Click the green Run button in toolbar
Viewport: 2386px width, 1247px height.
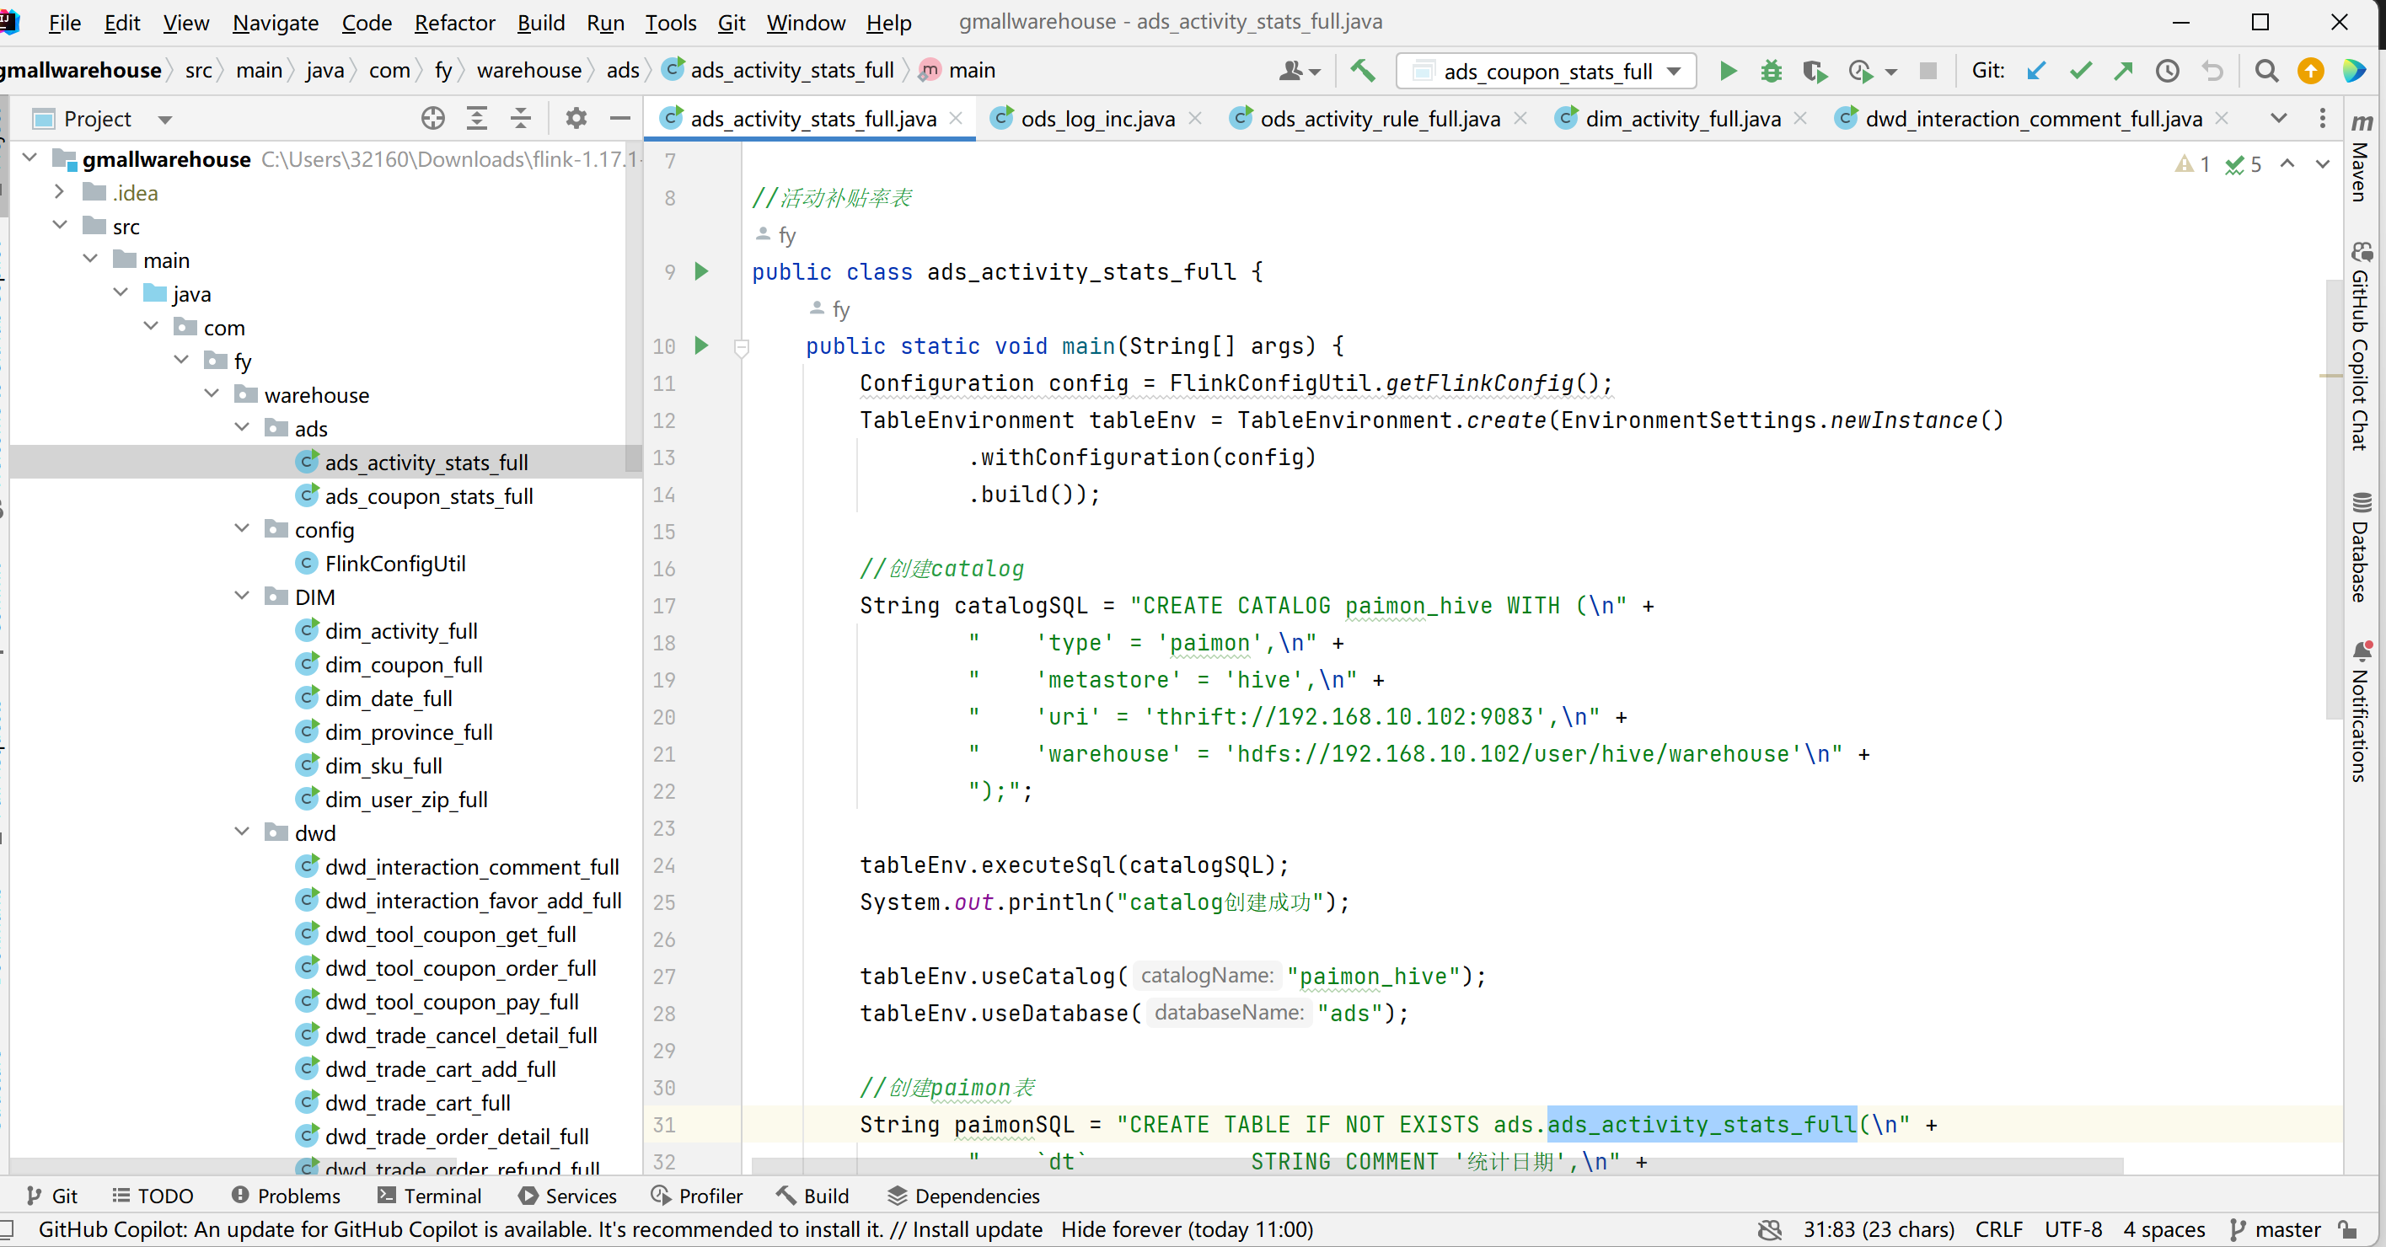coord(1728,71)
